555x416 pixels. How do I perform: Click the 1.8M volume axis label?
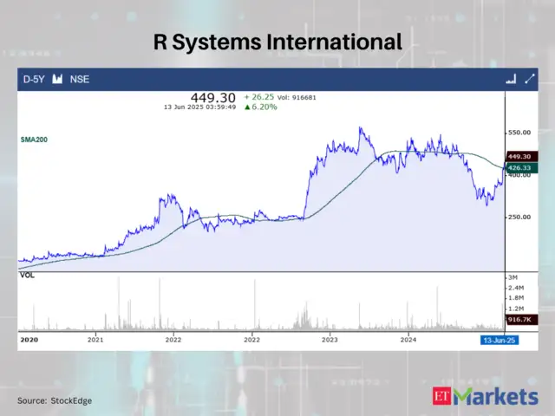click(x=516, y=298)
